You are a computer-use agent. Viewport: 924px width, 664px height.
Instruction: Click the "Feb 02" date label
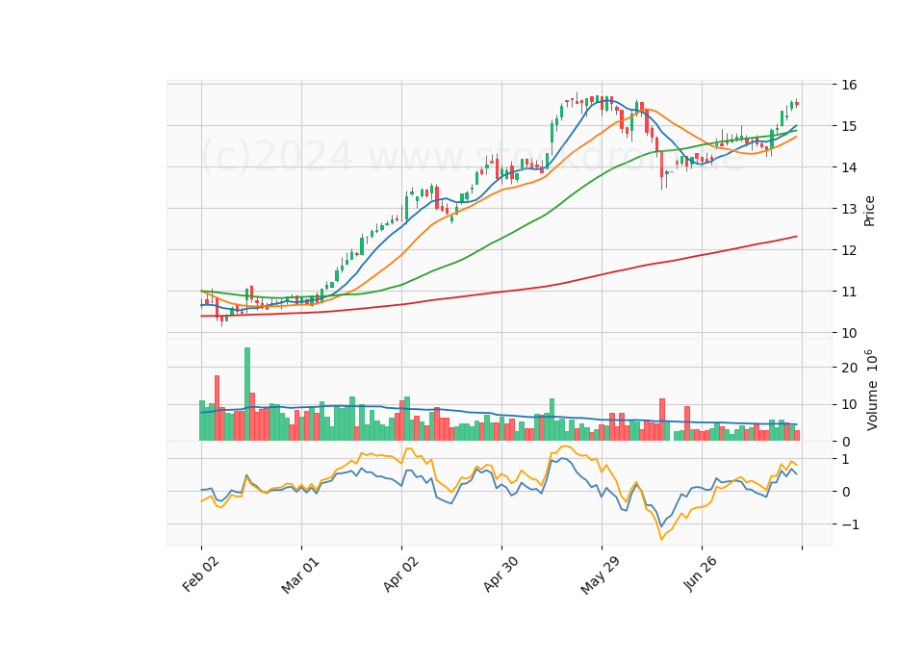click(200, 574)
